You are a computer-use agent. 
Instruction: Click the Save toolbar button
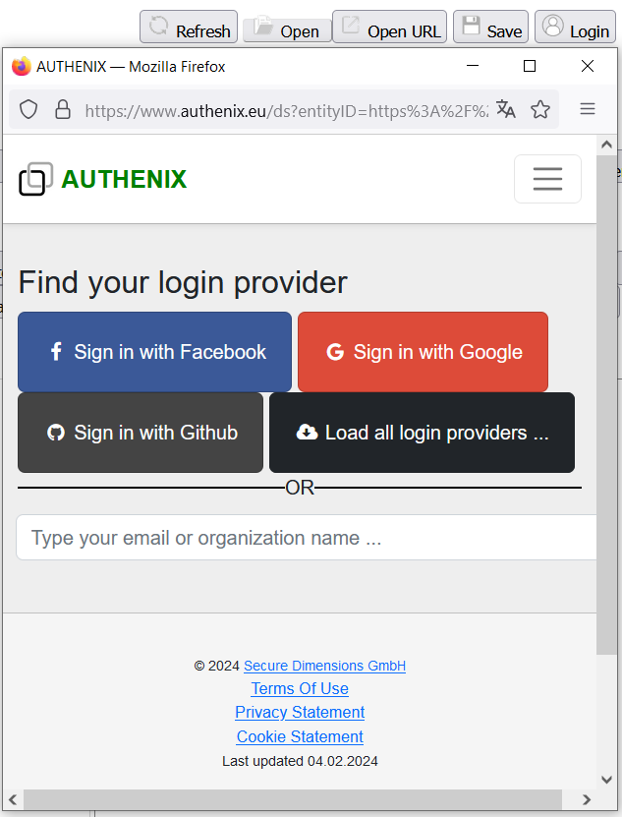(x=491, y=29)
